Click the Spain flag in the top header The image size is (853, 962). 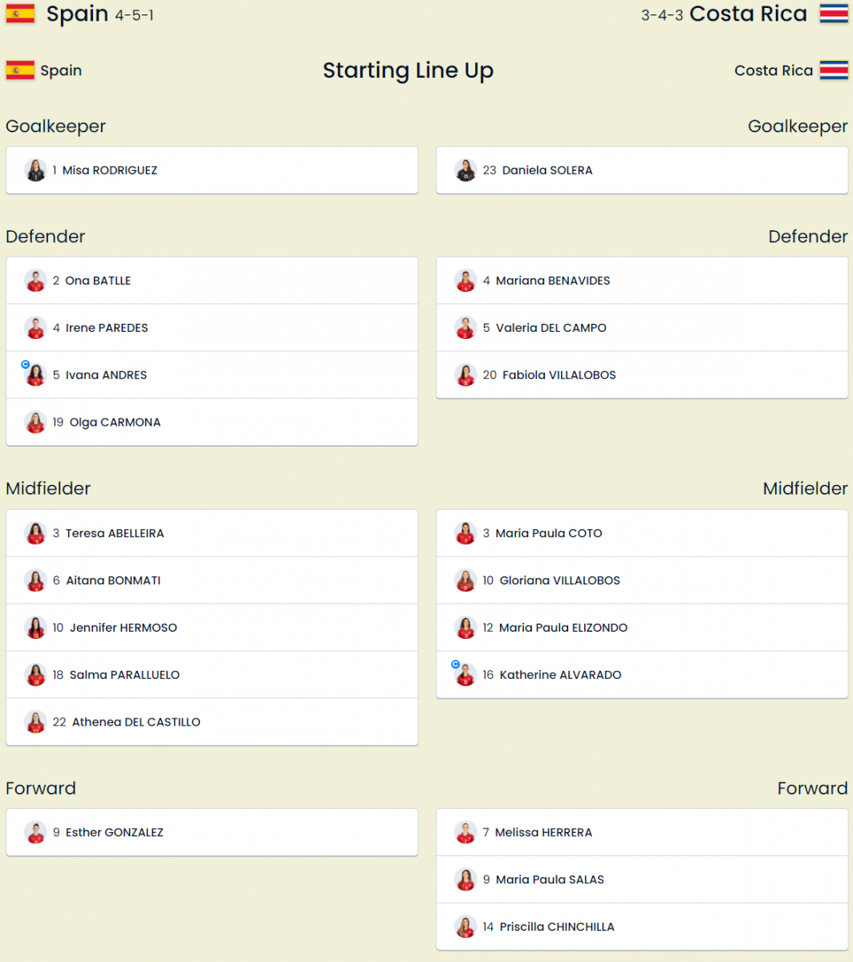[20, 14]
